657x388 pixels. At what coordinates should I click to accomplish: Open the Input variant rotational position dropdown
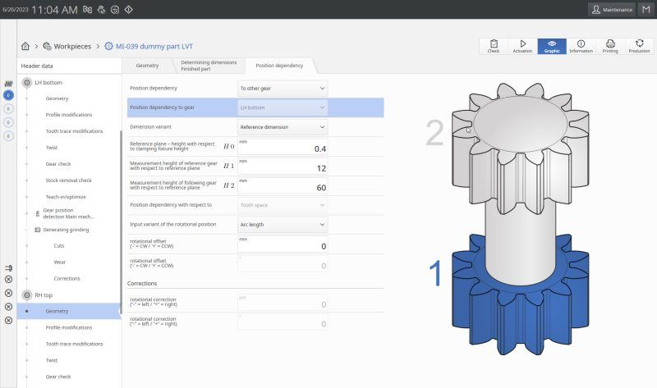pos(283,224)
